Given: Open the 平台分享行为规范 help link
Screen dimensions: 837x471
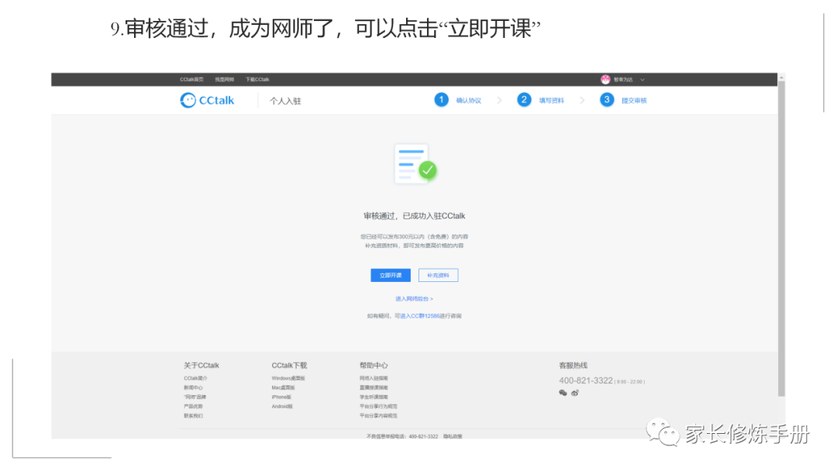Looking at the screenshot, I should [378, 407].
